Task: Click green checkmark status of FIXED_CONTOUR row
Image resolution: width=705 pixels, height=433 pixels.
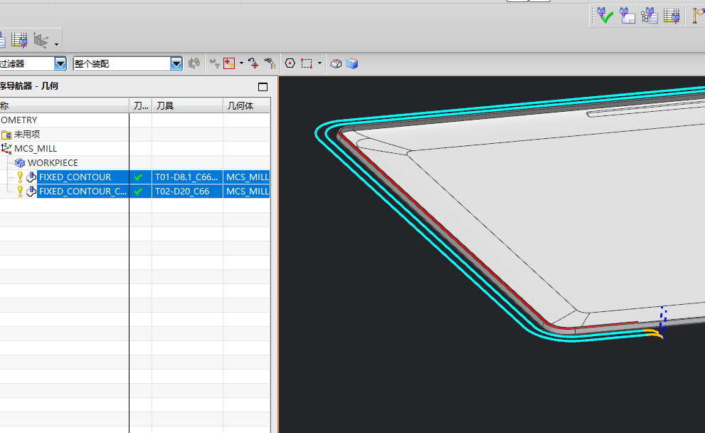Action: click(139, 177)
